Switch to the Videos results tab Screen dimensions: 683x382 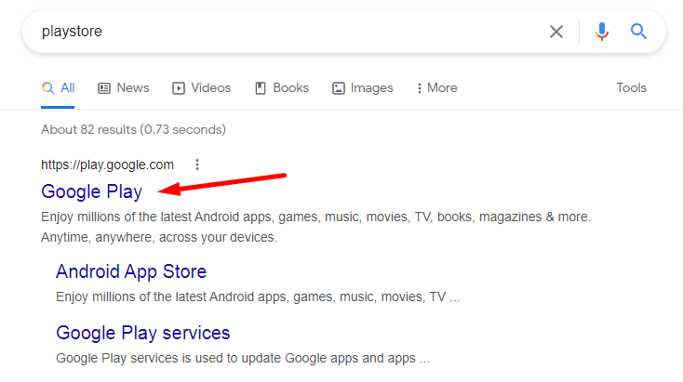click(201, 88)
